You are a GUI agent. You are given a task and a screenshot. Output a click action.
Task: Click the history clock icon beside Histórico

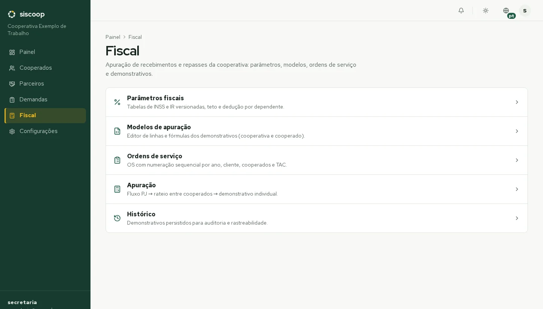pyautogui.click(x=117, y=218)
